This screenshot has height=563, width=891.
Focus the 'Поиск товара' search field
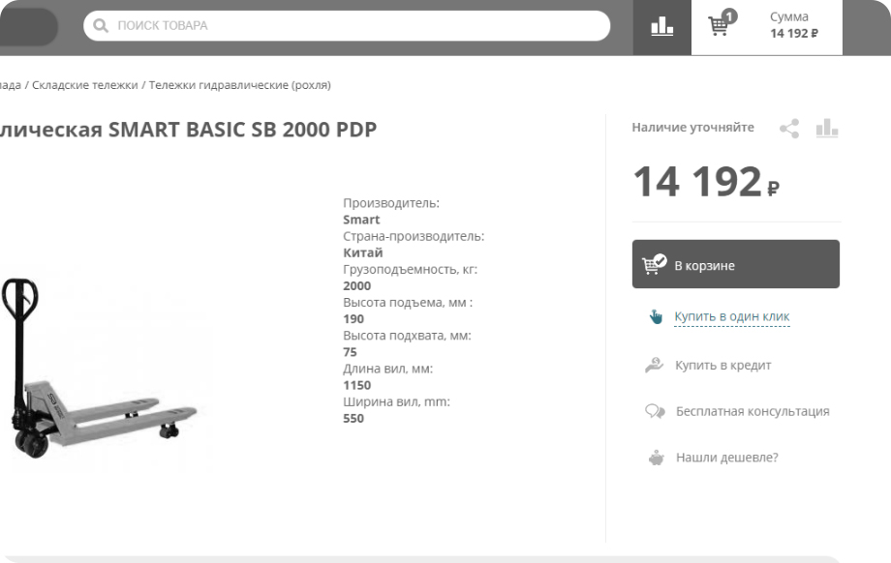coord(358,26)
